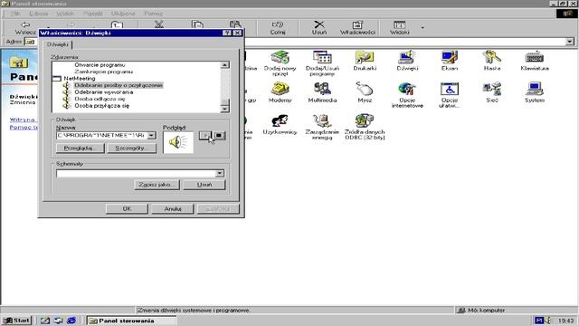
Task: Select Odebranie prośby o przyłączenie event
Action: (119, 85)
